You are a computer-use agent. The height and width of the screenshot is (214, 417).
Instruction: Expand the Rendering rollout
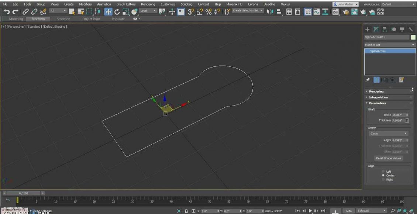[376, 91]
